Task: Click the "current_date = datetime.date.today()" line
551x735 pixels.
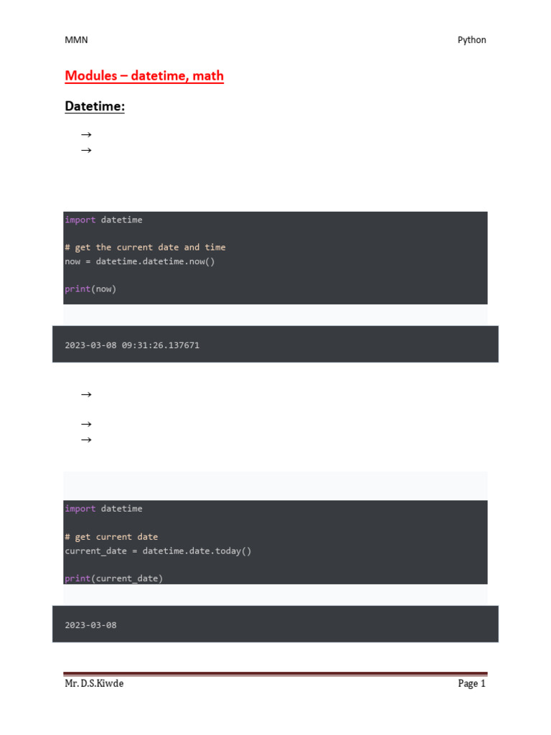Action: [x=158, y=551]
